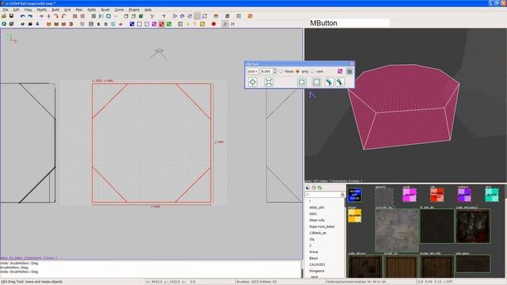Click the green round icon above texture search

pos(320,188)
